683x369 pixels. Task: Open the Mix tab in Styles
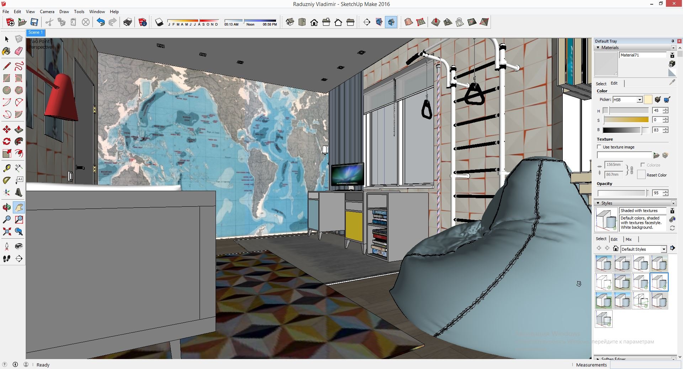[x=629, y=239]
